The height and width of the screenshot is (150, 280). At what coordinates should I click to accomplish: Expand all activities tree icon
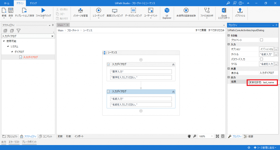tap(5, 31)
